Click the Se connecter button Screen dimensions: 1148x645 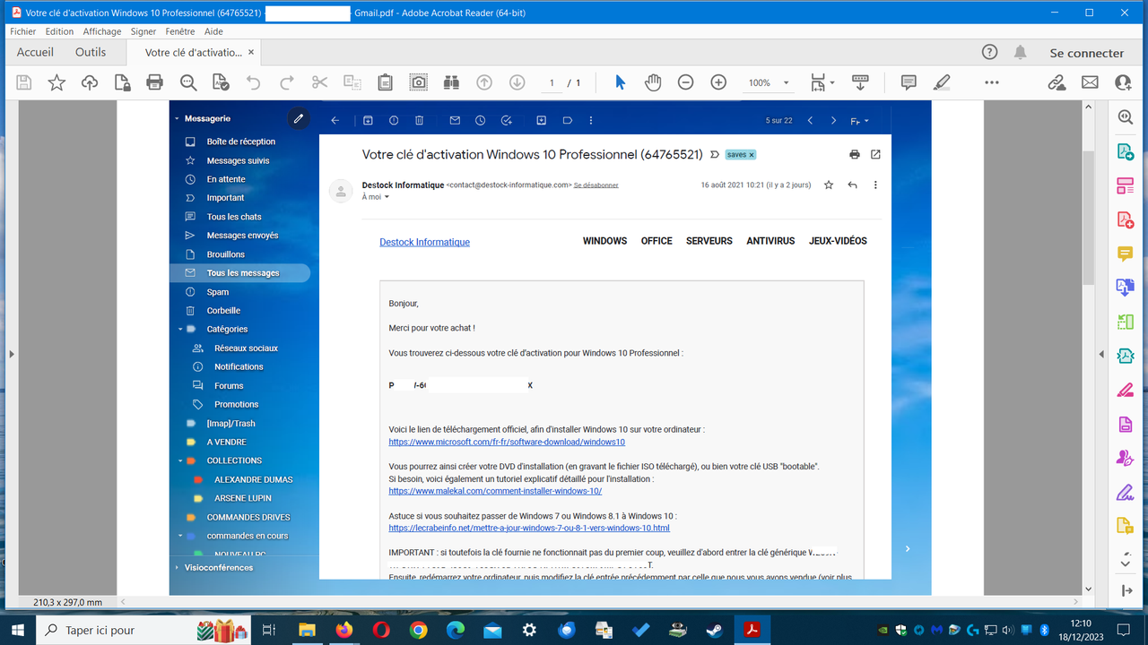coord(1086,52)
